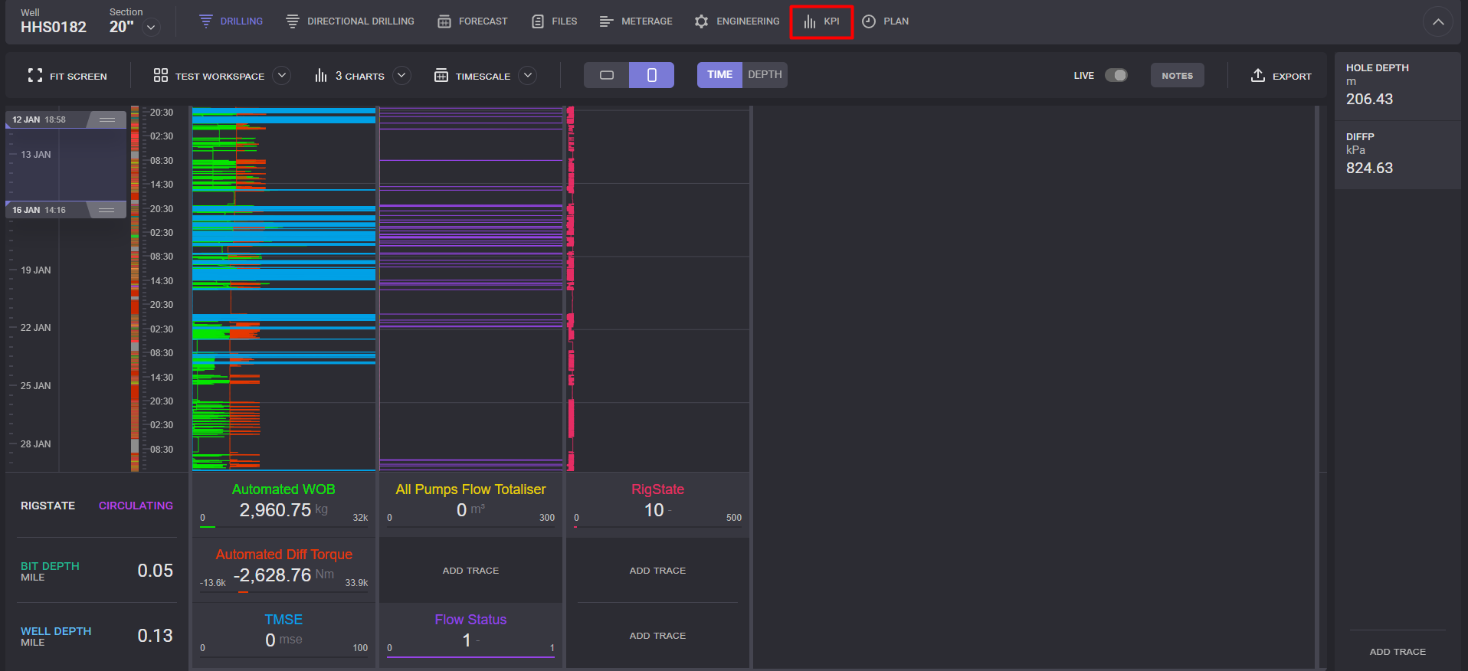
Task: Toggle the LIVE switch
Action: 1116,75
